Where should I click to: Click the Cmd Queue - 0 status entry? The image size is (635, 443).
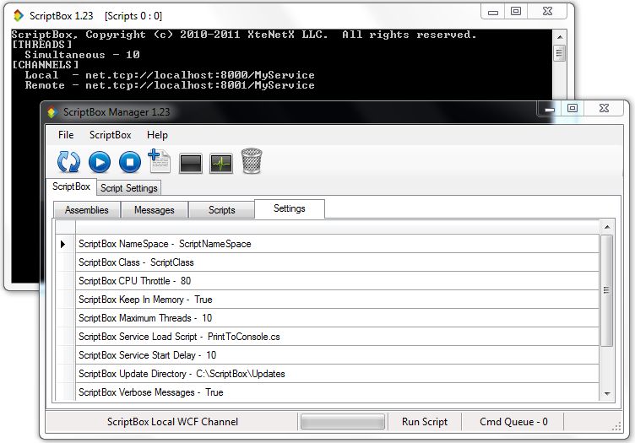point(513,422)
